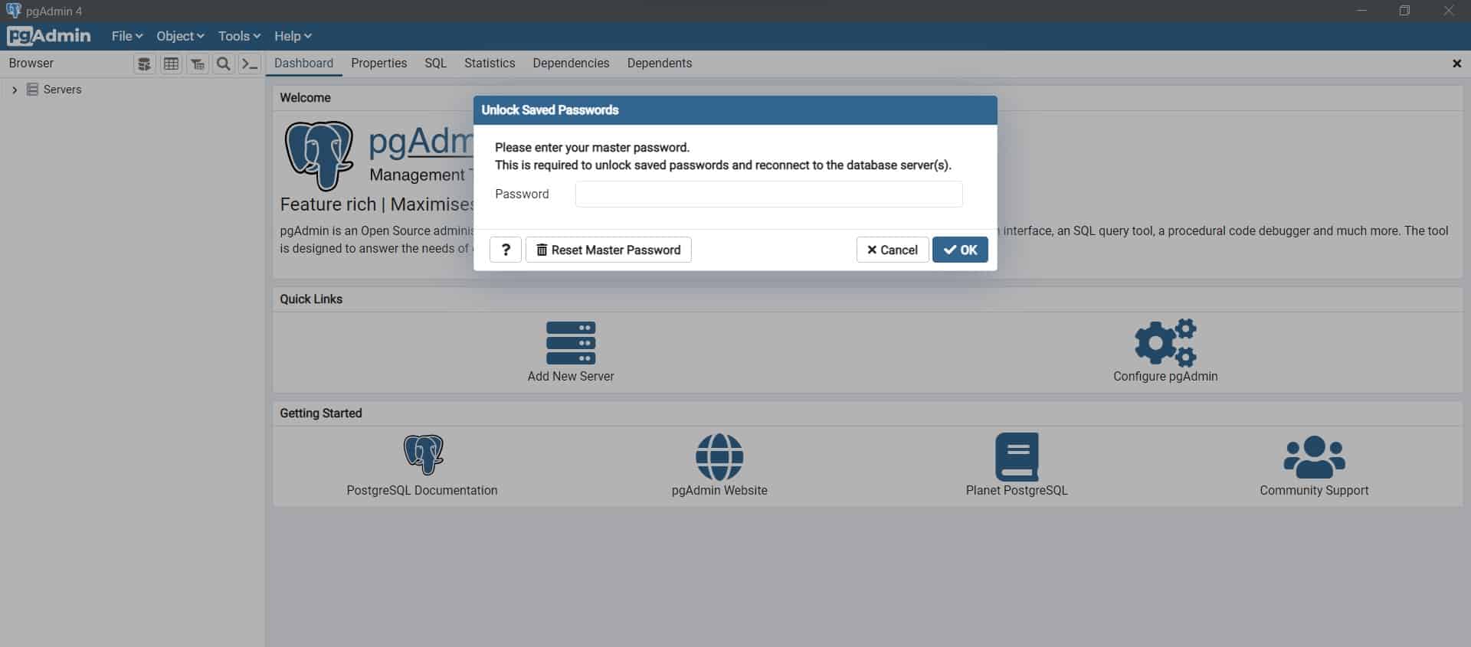Open the Object menu
The width and height of the screenshot is (1471, 647).
(180, 36)
